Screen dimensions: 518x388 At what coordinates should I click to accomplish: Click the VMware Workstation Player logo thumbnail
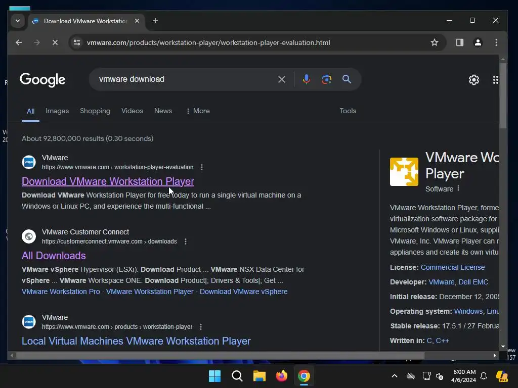pos(404,172)
